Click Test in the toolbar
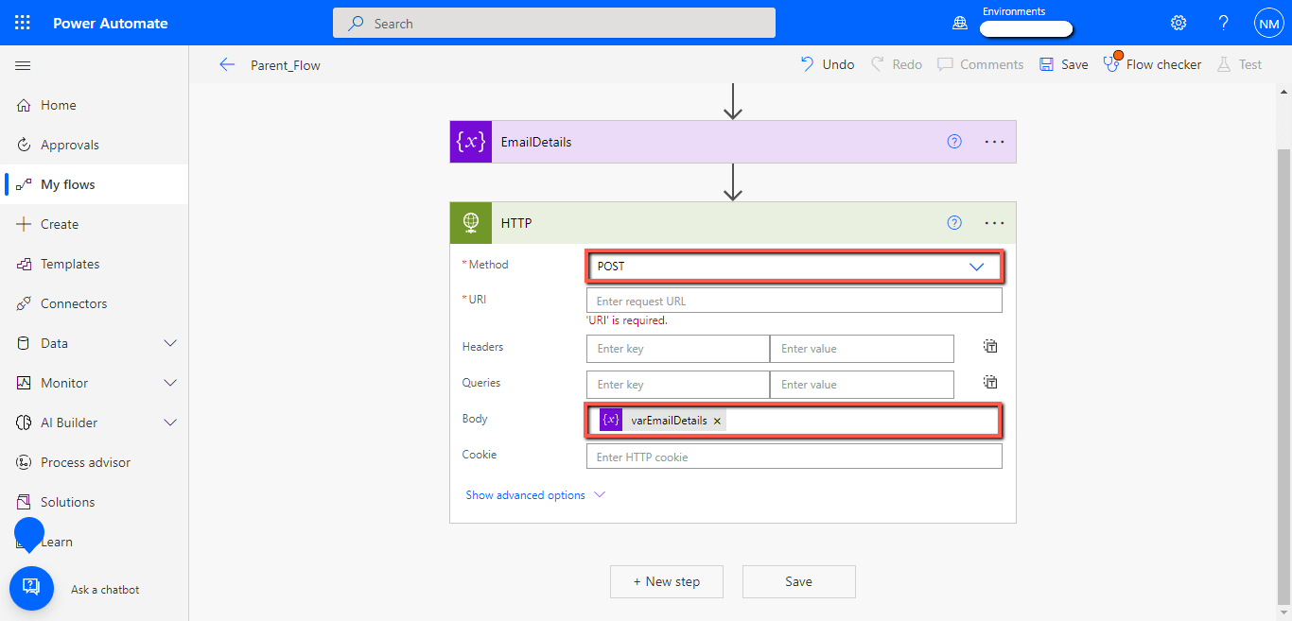The height and width of the screenshot is (621, 1292). click(x=1240, y=64)
